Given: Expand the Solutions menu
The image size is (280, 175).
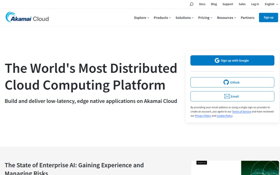Looking at the screenshot, I should 184,18.
